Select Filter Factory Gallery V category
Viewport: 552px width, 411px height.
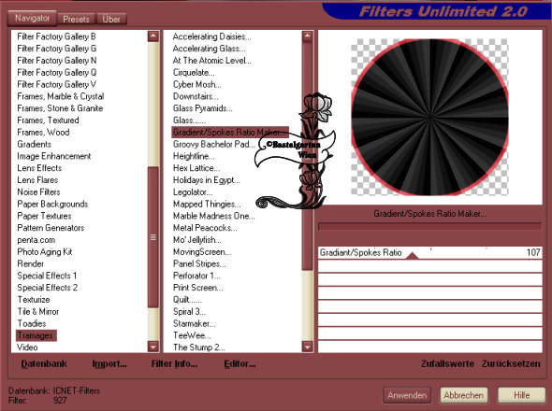pyautogui.click(x=56, y=84)
